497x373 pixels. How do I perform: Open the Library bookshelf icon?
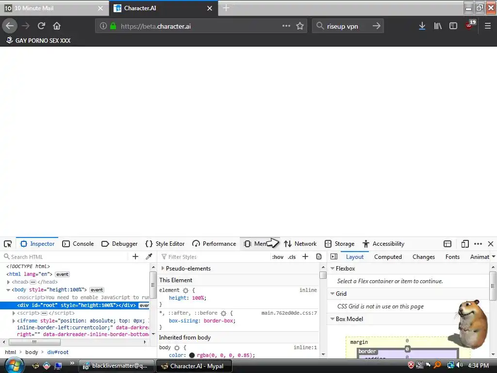(438, 26)
